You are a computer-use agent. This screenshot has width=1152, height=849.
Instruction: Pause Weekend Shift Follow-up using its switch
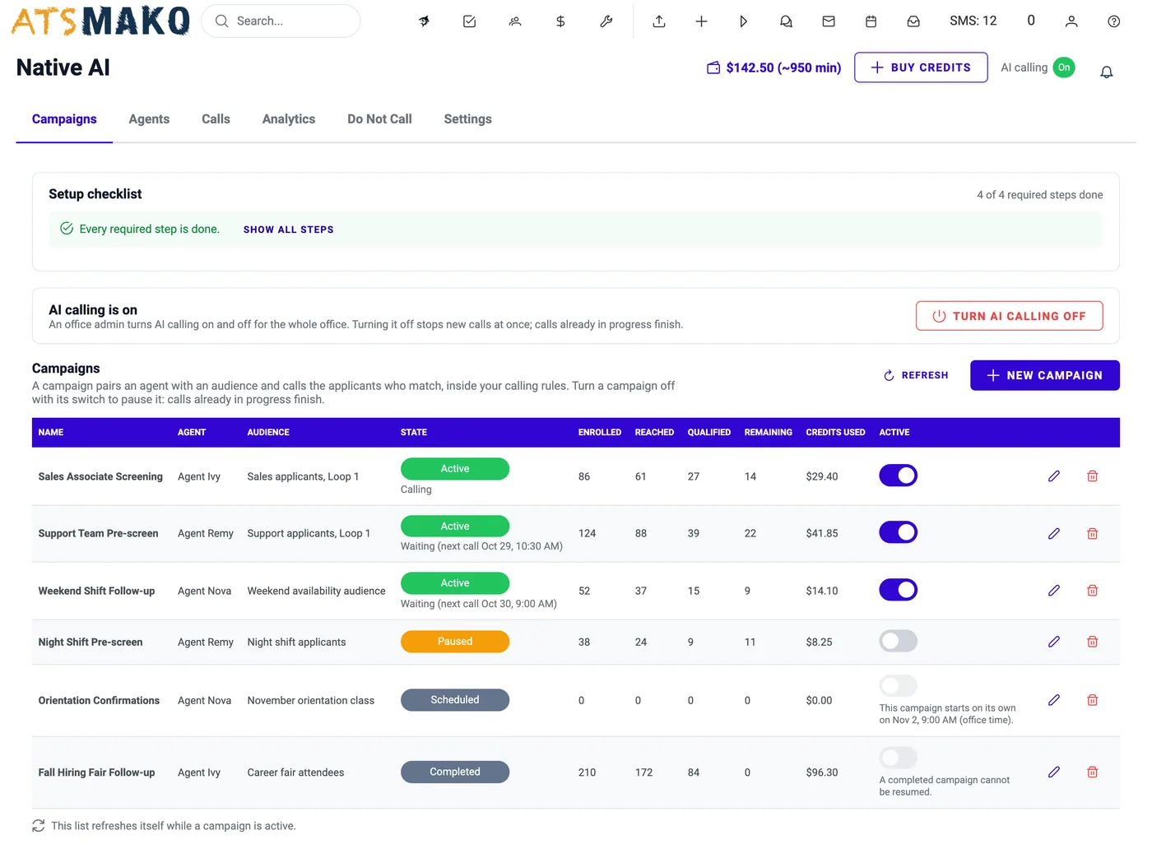pyautogui.click(x=898, y=590)
